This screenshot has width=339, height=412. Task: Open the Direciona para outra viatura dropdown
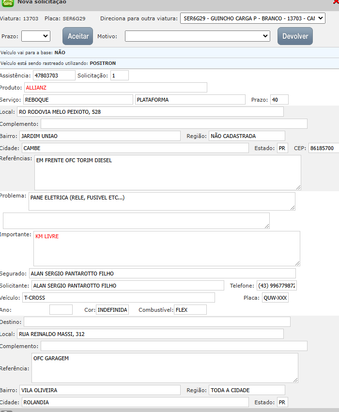point(252,18)
